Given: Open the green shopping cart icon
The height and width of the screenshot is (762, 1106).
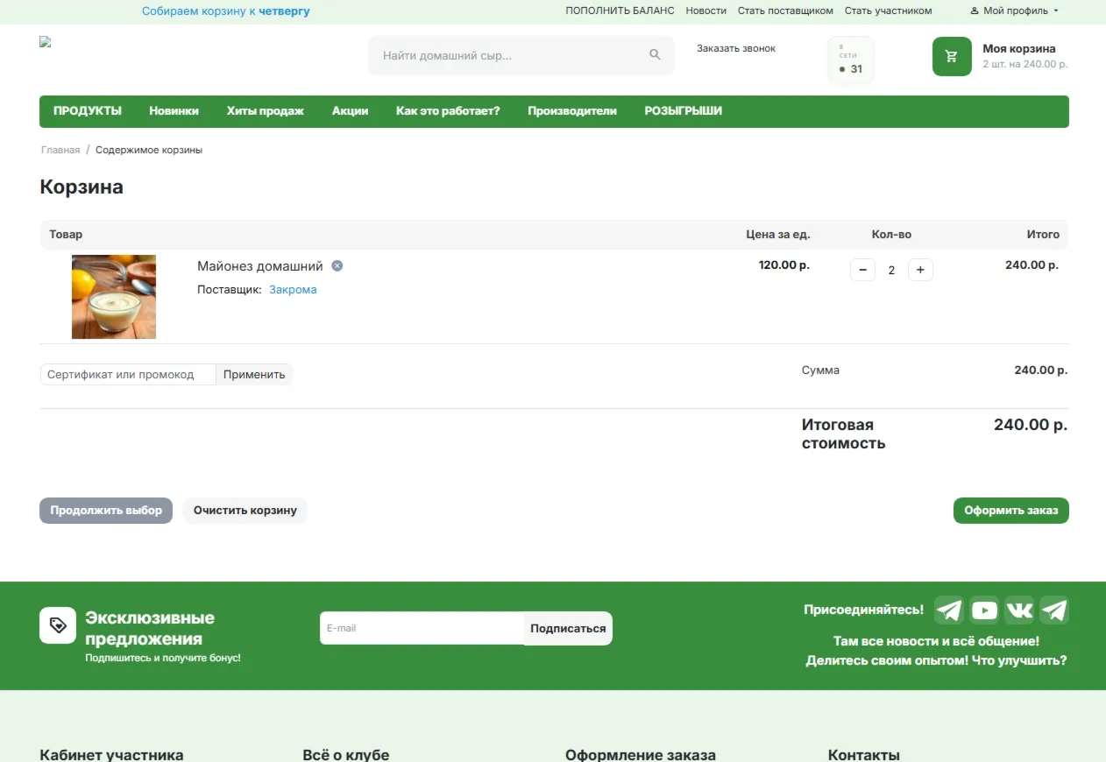Looking at the screenshot, I should (952, 56).
